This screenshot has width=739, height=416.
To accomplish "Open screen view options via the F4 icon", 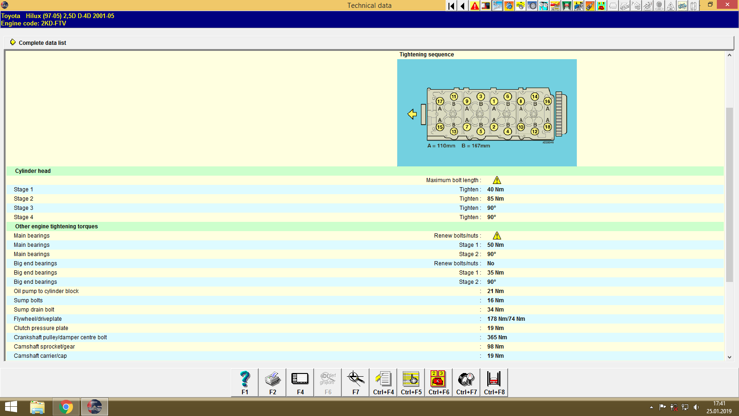I will 300,380.
